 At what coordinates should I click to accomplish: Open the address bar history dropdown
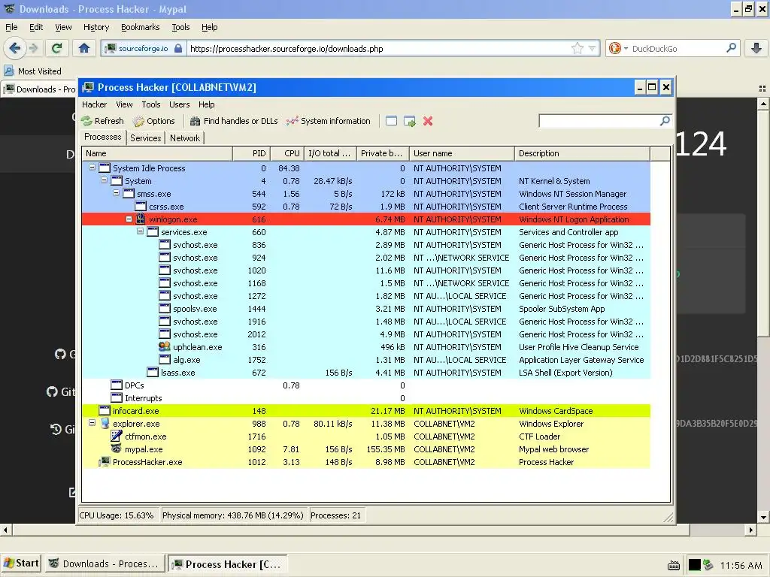(593, 48)
